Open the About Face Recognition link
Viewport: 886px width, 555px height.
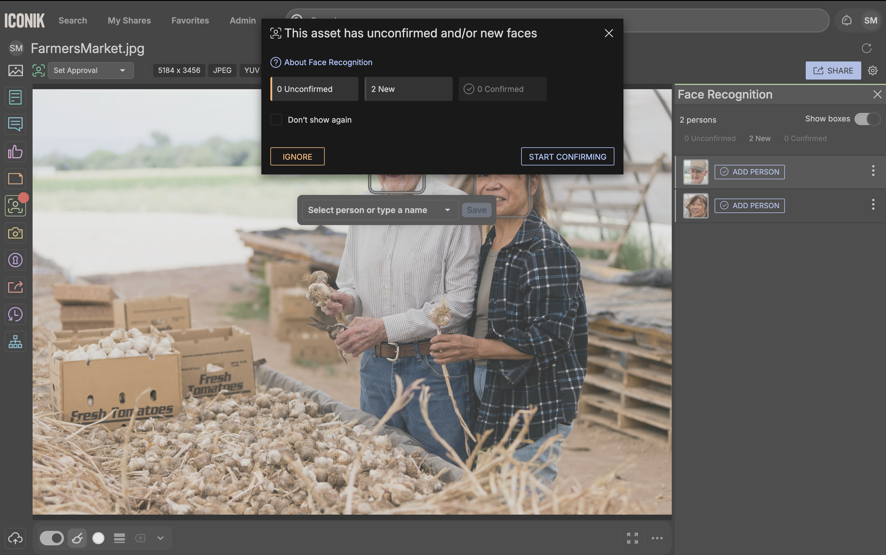click(x=328, y=62)
